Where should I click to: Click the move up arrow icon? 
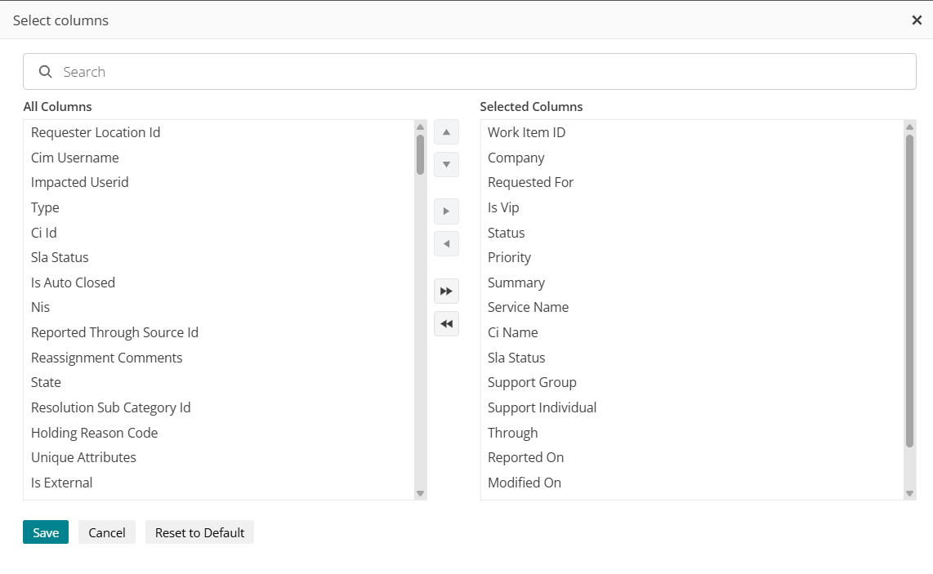click(x=446, y=132)
